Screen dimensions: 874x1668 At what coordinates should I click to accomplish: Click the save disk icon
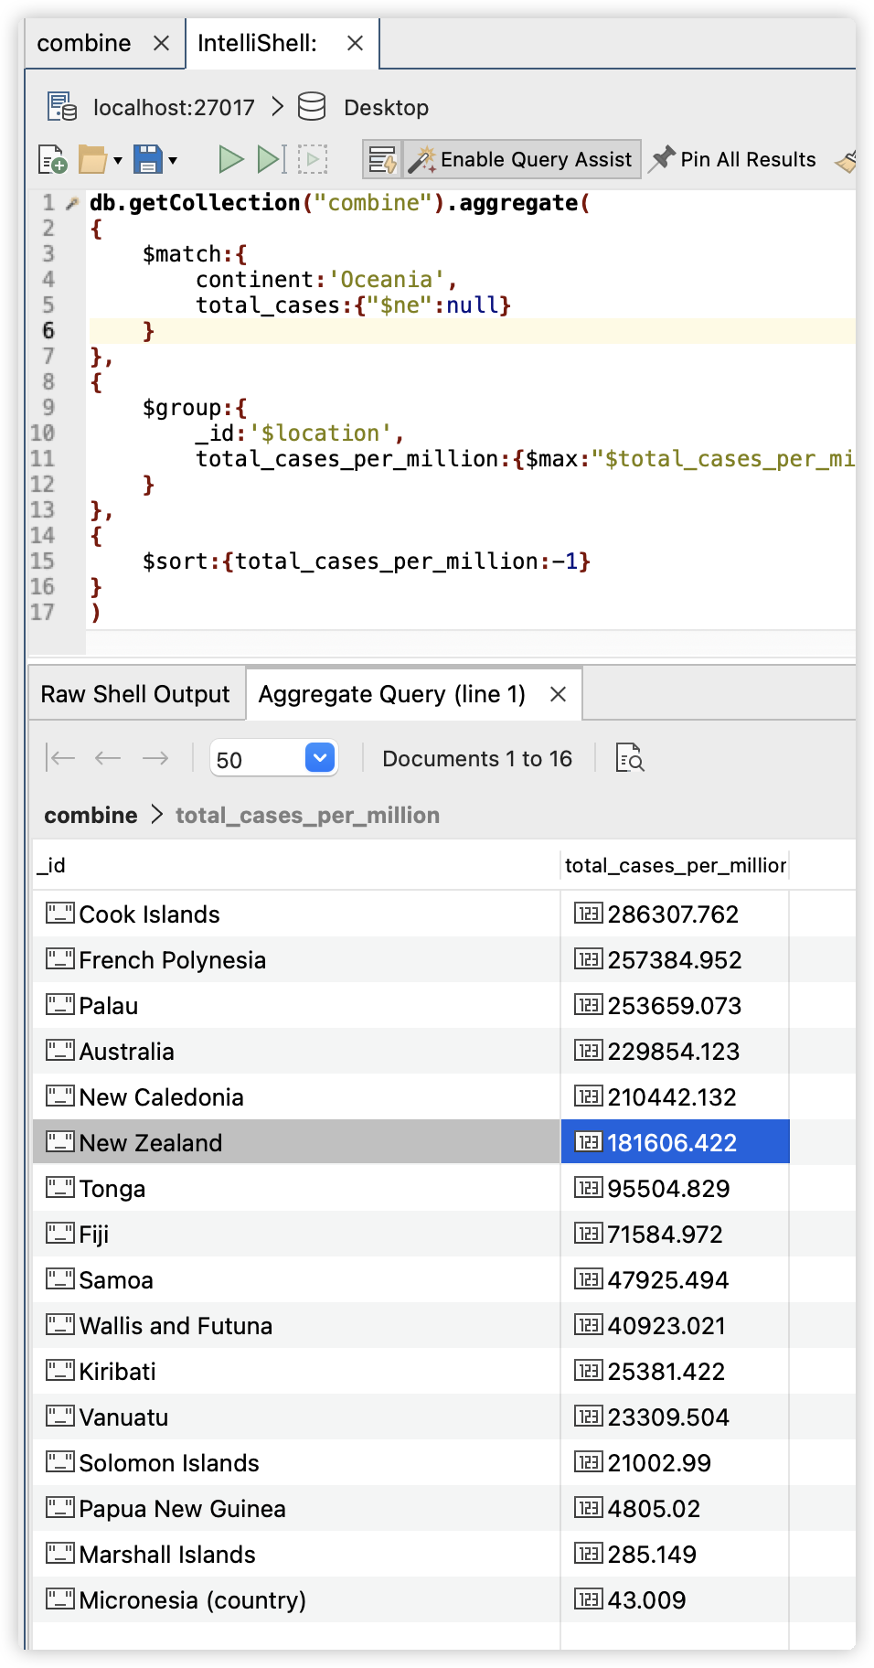click(x=147, y=160)
